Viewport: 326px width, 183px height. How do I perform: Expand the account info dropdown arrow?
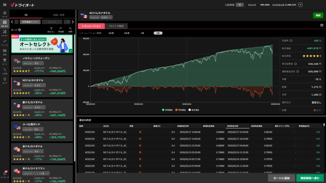pyautogui.click(x=301, y=5)
